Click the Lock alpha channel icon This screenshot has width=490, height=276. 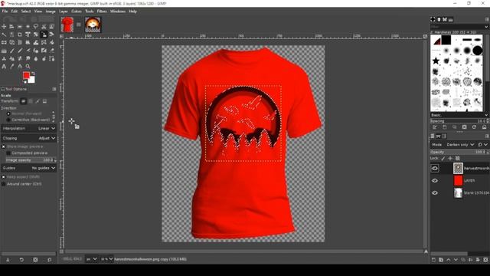[458, 159]
